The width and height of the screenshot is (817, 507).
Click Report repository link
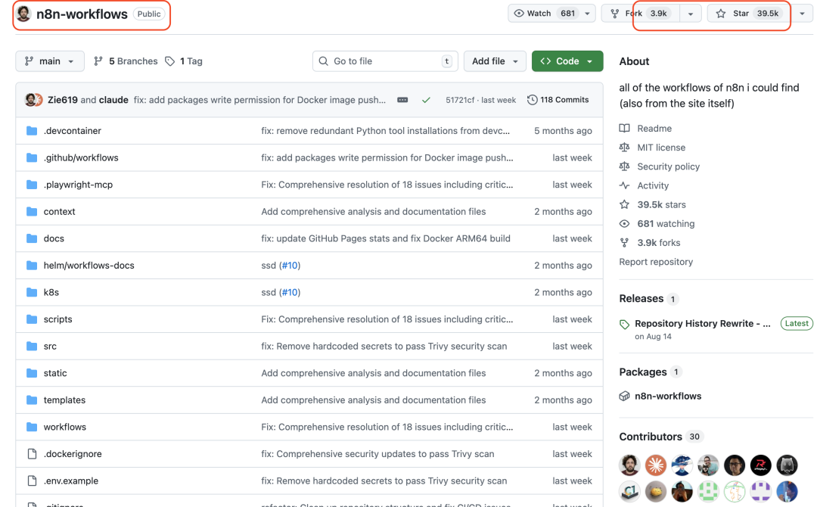[656, 262]
